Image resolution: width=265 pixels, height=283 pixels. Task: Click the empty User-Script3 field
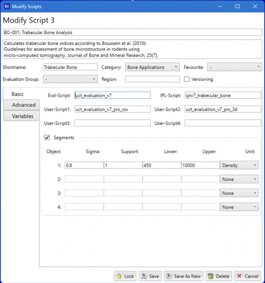112,123
